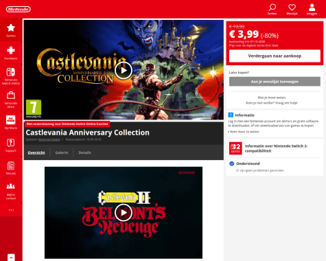Image resolution: width=326 pixels, height=261 pixels.
Task: Click the Nintendo logo
Action: pyautogui.click(x=19, y=9)
